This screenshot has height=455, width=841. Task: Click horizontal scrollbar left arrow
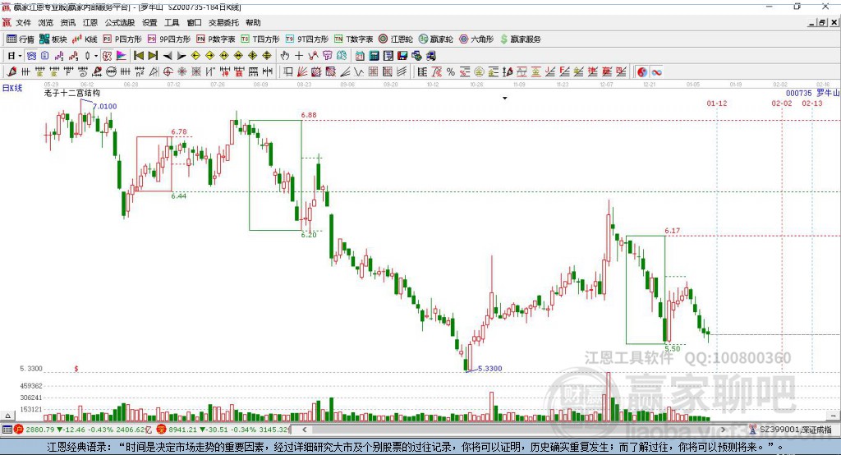tap(304, 430)
